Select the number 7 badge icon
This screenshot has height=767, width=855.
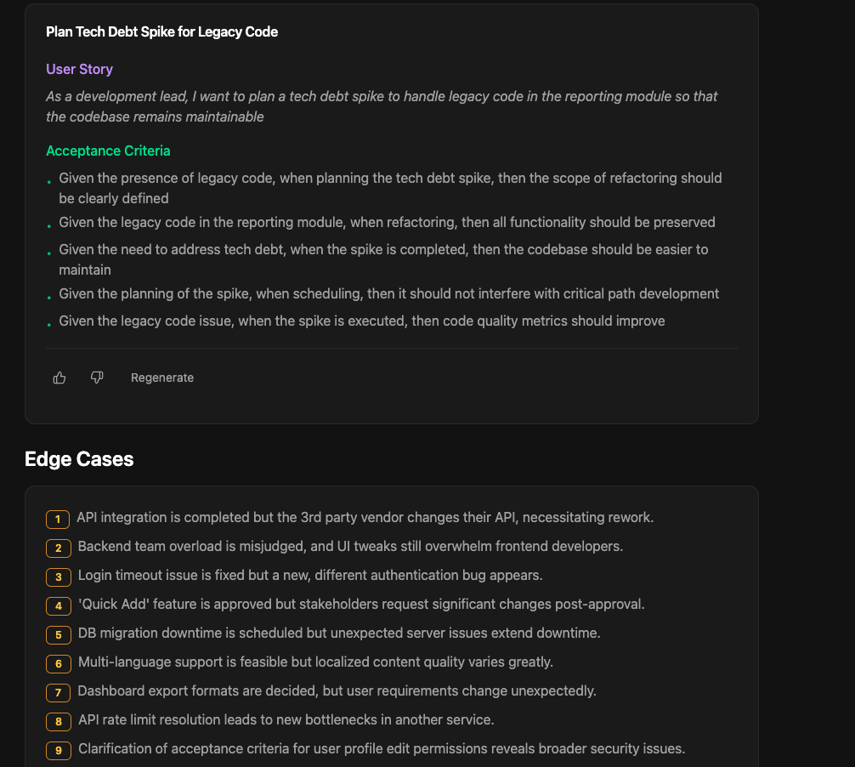point(58,692)
